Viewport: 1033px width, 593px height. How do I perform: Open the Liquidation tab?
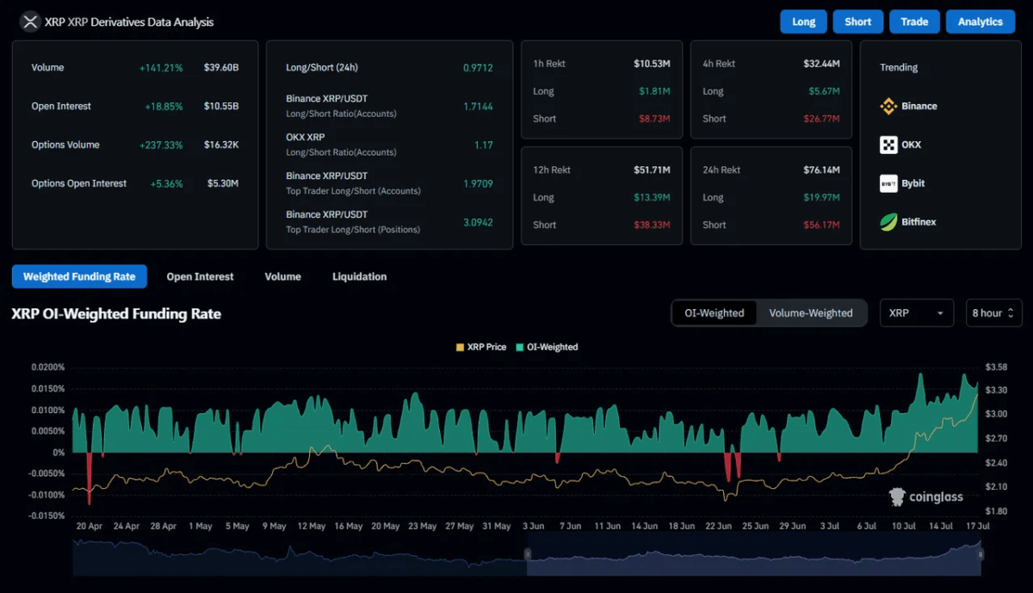pyautogui.click(x=359, y=276)
